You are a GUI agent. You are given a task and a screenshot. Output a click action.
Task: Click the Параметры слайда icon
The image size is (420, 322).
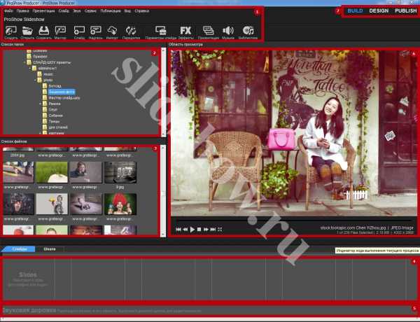(161, 31)
